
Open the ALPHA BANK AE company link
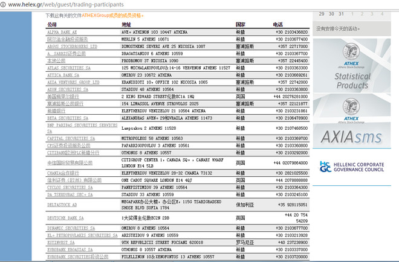(x=62, y=32)
